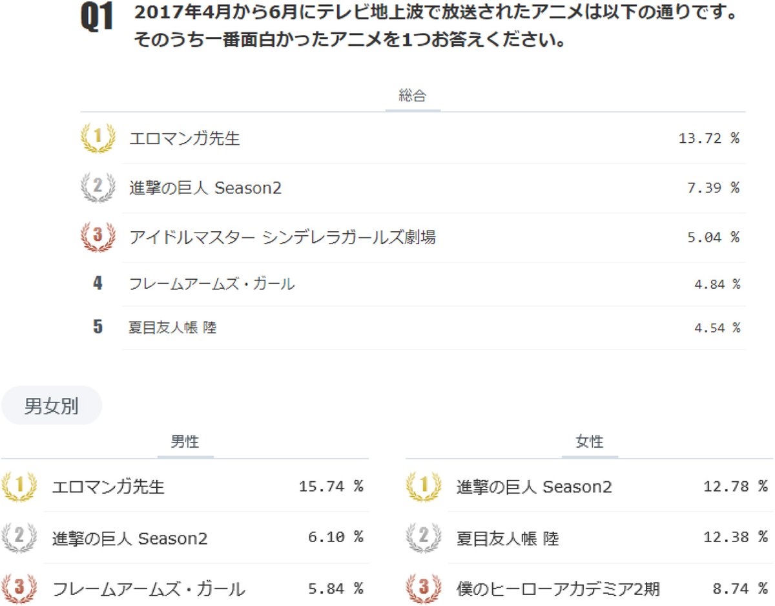Image resolution: width=775 pixels, height=606 pixels.
Task: Select the 総合 tab
Action: click(413, 96)
